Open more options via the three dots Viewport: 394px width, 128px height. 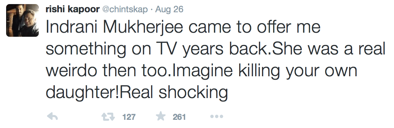click(216, 117)
